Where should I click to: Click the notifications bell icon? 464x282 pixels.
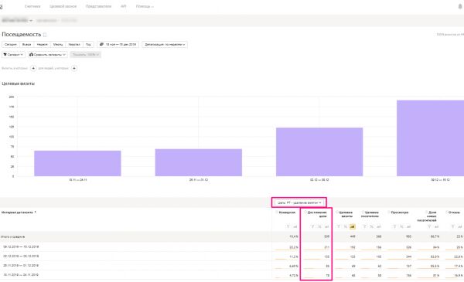(460, 6)
